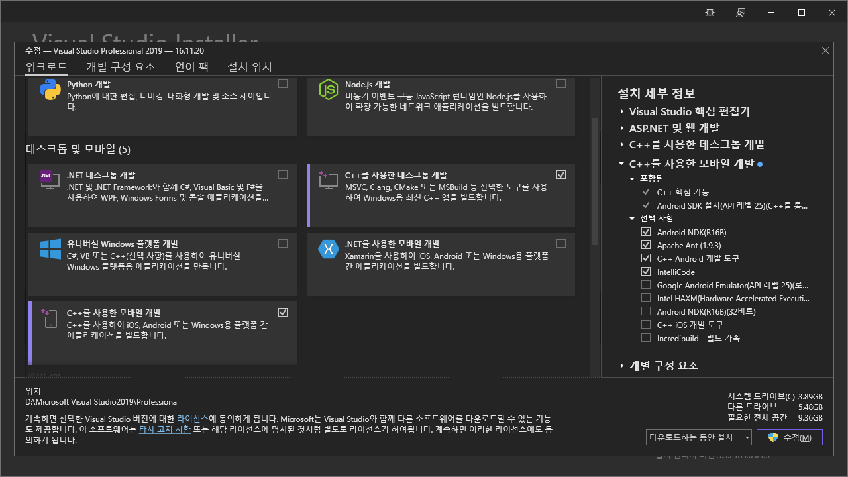Screen dimensions: 848x477
Task: Click the shield icon on 수정 button
Action: coord(772,437)
